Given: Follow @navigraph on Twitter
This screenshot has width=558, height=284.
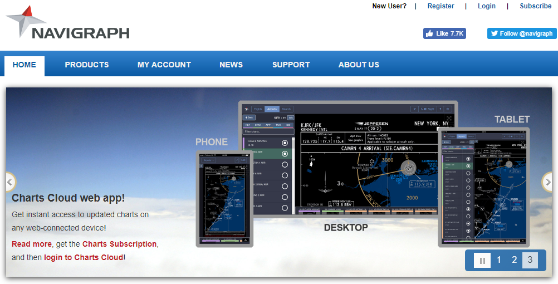Looking at the screenshot, I should 522,33.
